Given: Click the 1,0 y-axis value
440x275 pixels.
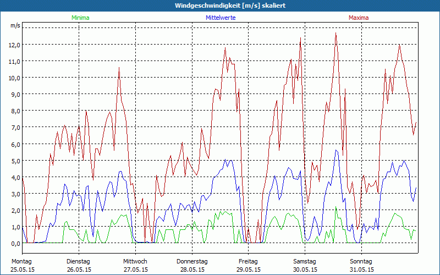Looking at the screenshot, I should (x=15, y=227).
